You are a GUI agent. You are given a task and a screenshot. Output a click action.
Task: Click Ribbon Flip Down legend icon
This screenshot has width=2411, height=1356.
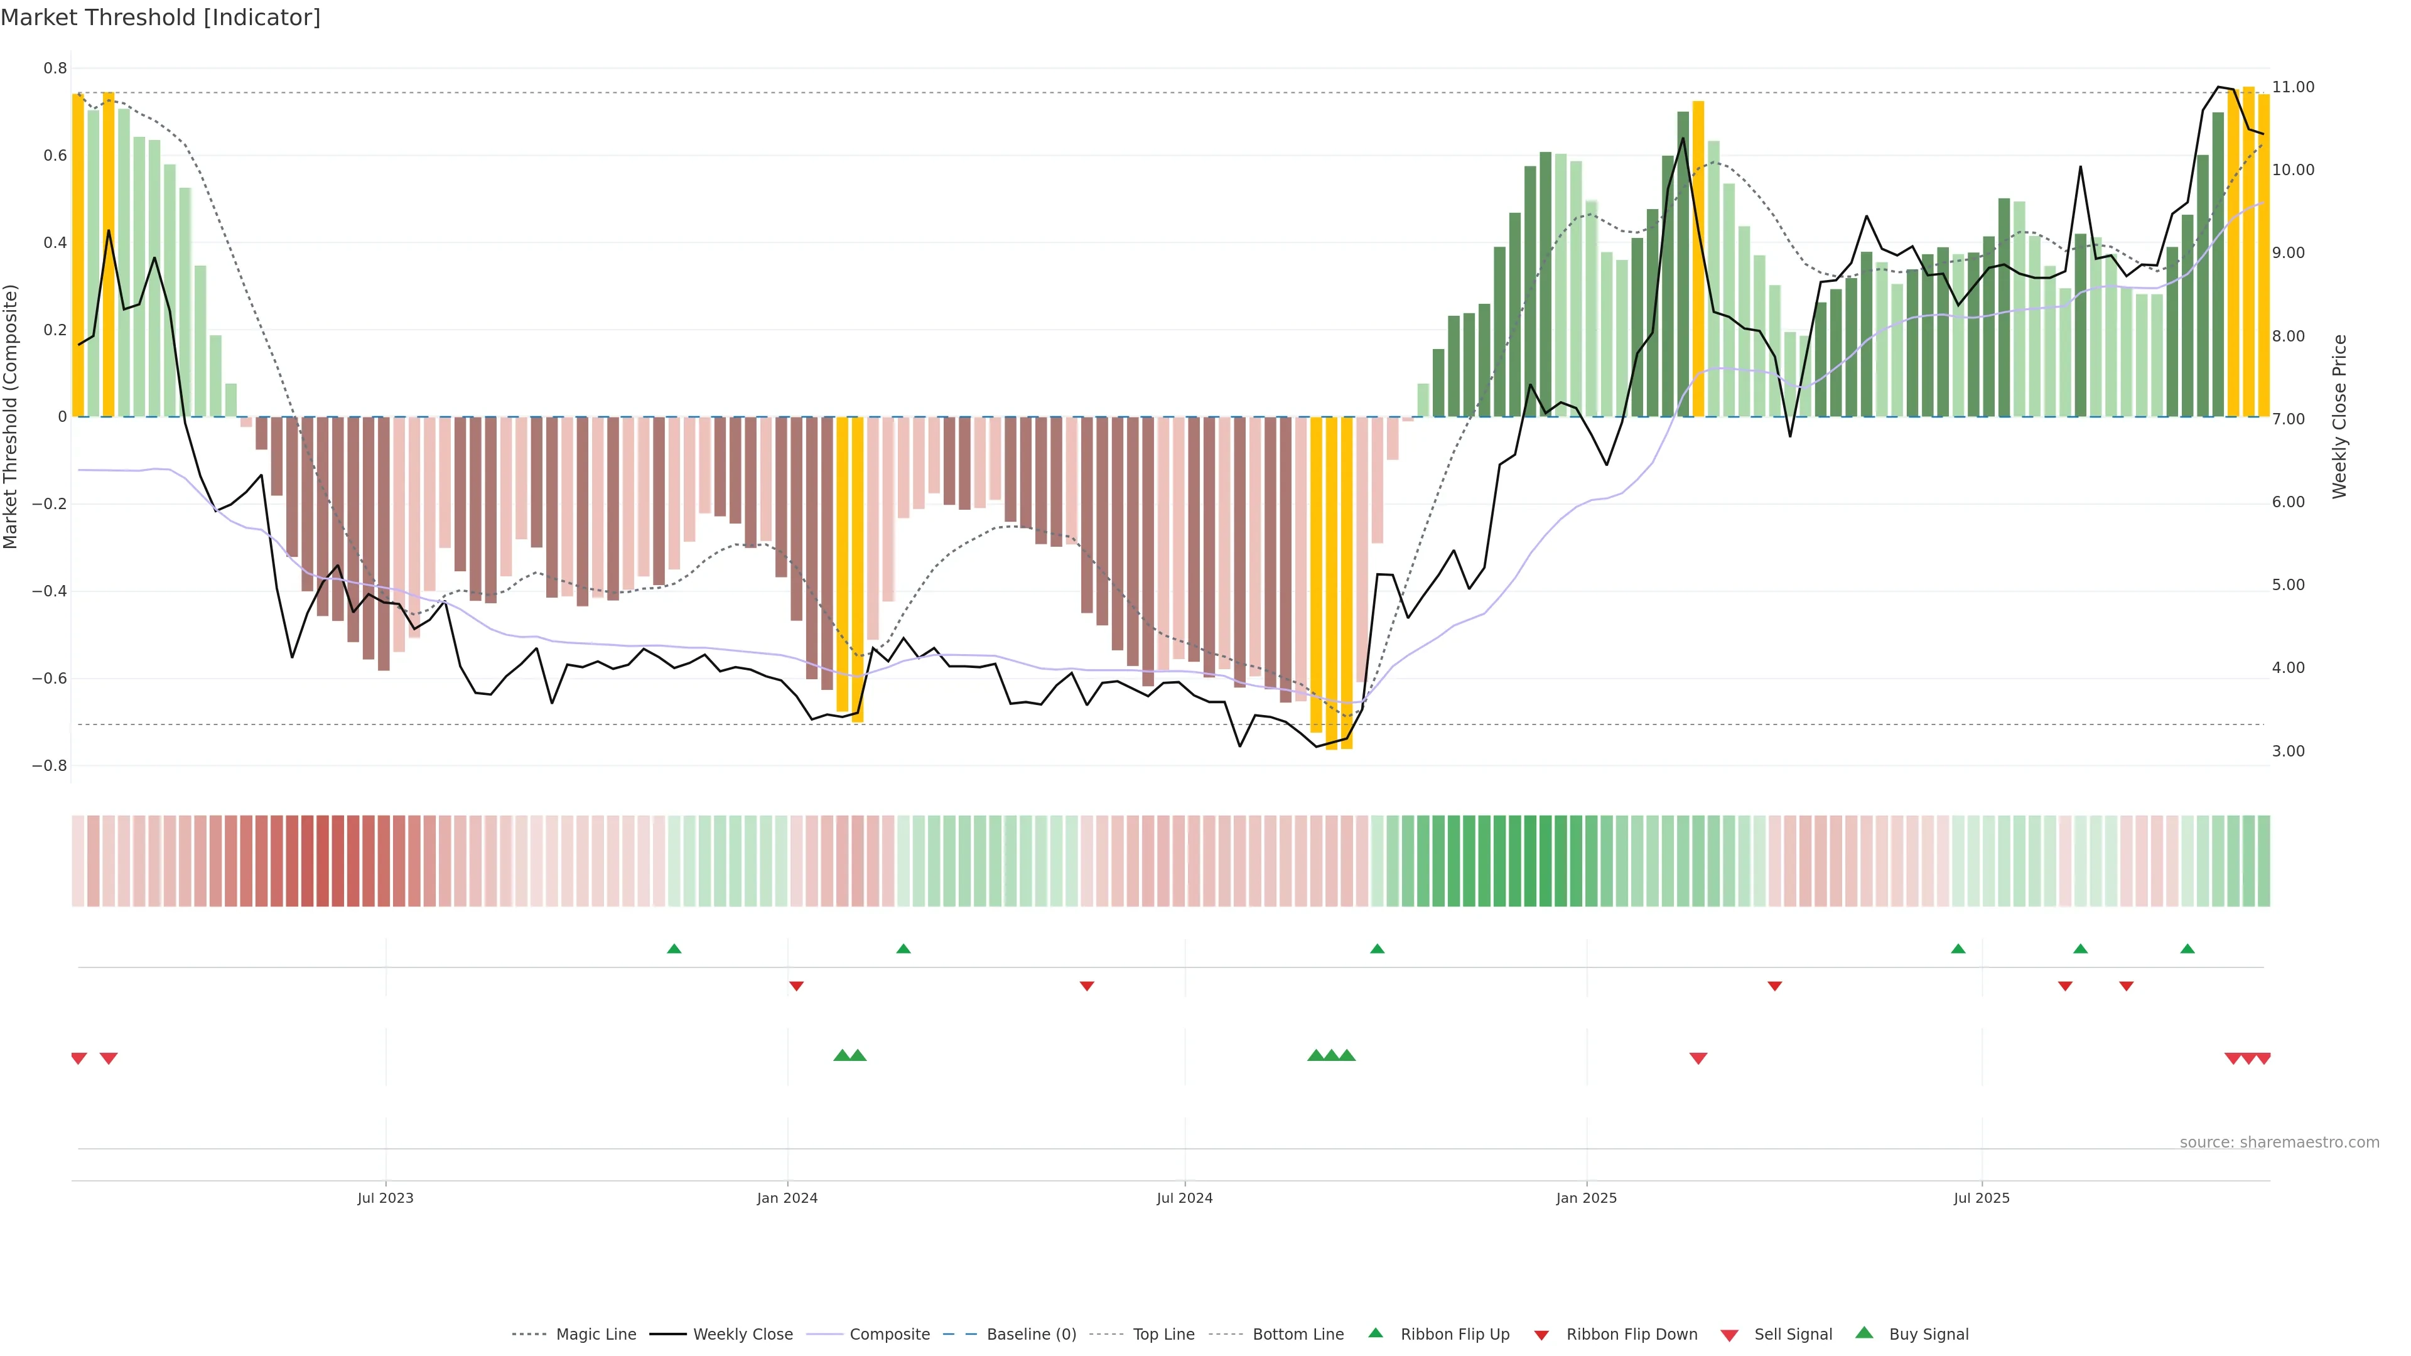point(1541,1335)
